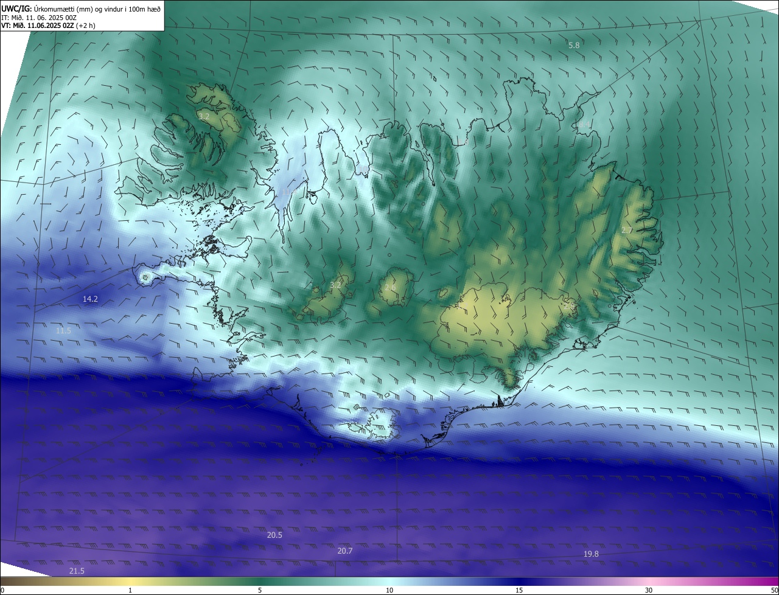The image size is (779, 595).
Task: Click the map title "UWC/IG: Úrkomumætti (mm) og vindur i 100m hæð"
Action: pos(81,9)
